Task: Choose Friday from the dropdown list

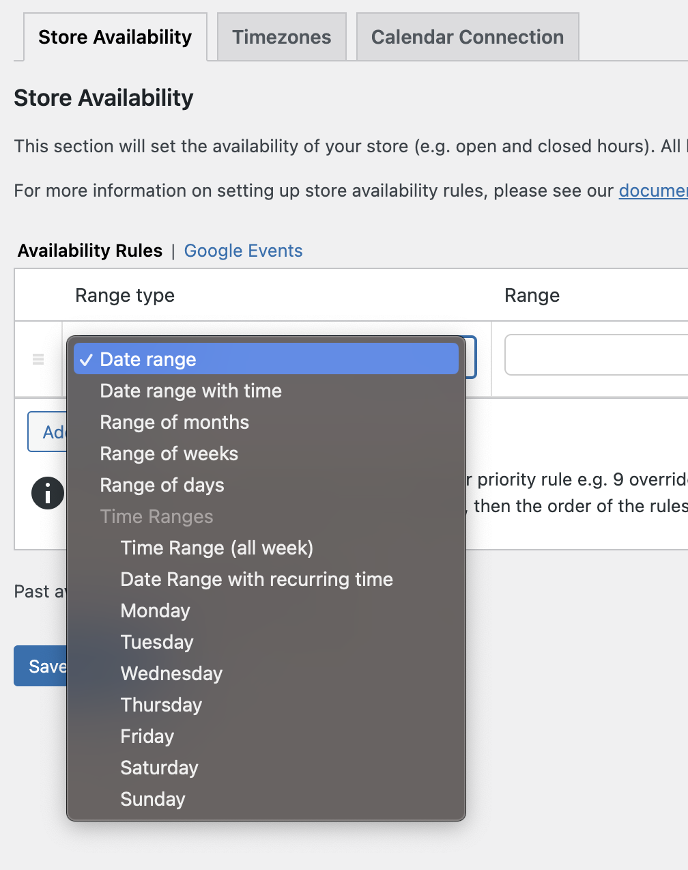Action: (x=147, y=736)
